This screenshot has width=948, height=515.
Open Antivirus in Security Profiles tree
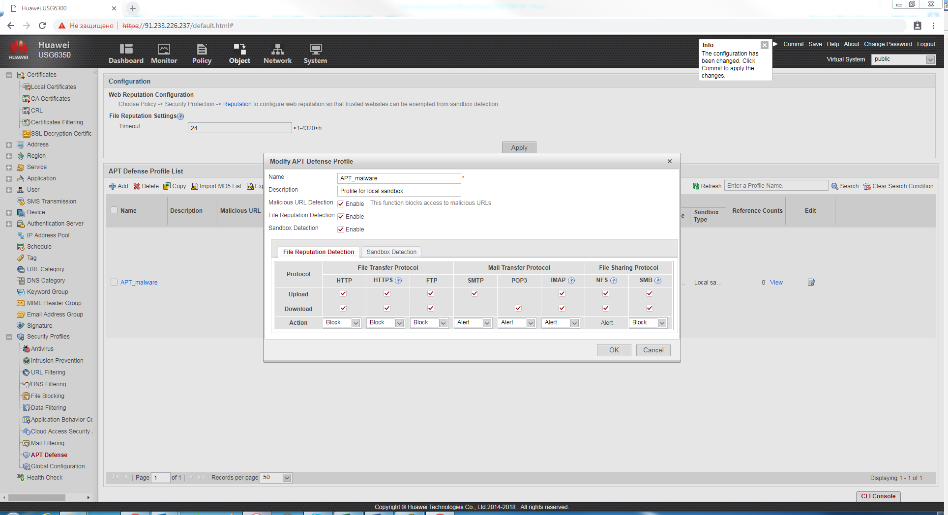pos(42,349)
